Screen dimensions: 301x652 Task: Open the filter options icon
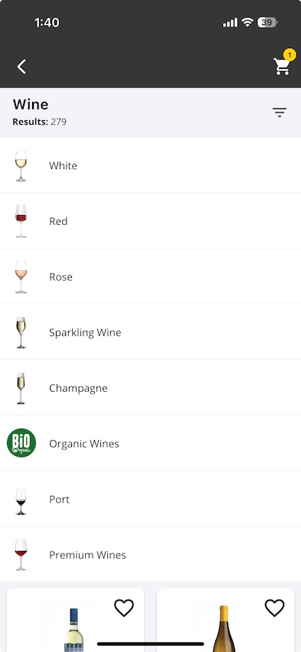(280, 112)
